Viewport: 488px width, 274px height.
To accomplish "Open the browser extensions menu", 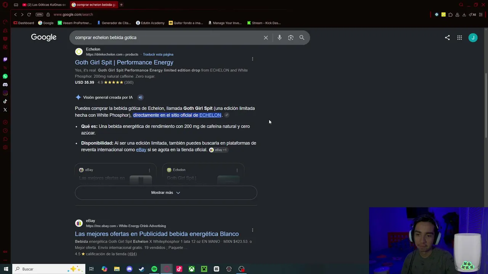I will 450,14.
